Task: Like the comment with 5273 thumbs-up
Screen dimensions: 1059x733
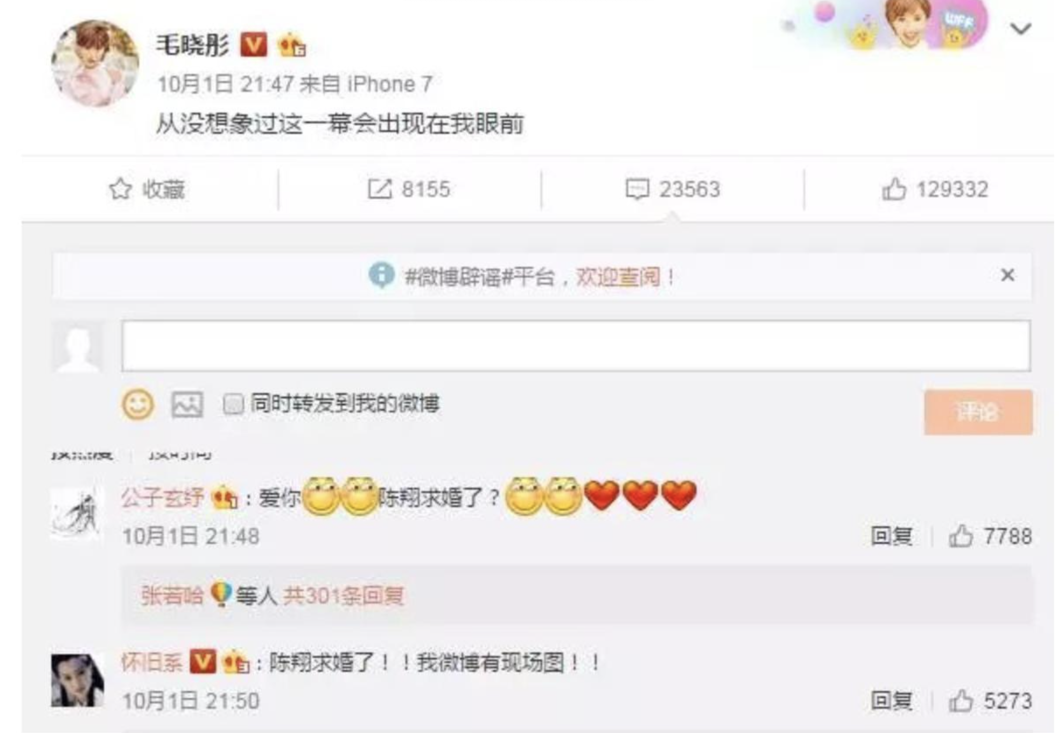Action: pyautogui.click(x=960, y=701)
